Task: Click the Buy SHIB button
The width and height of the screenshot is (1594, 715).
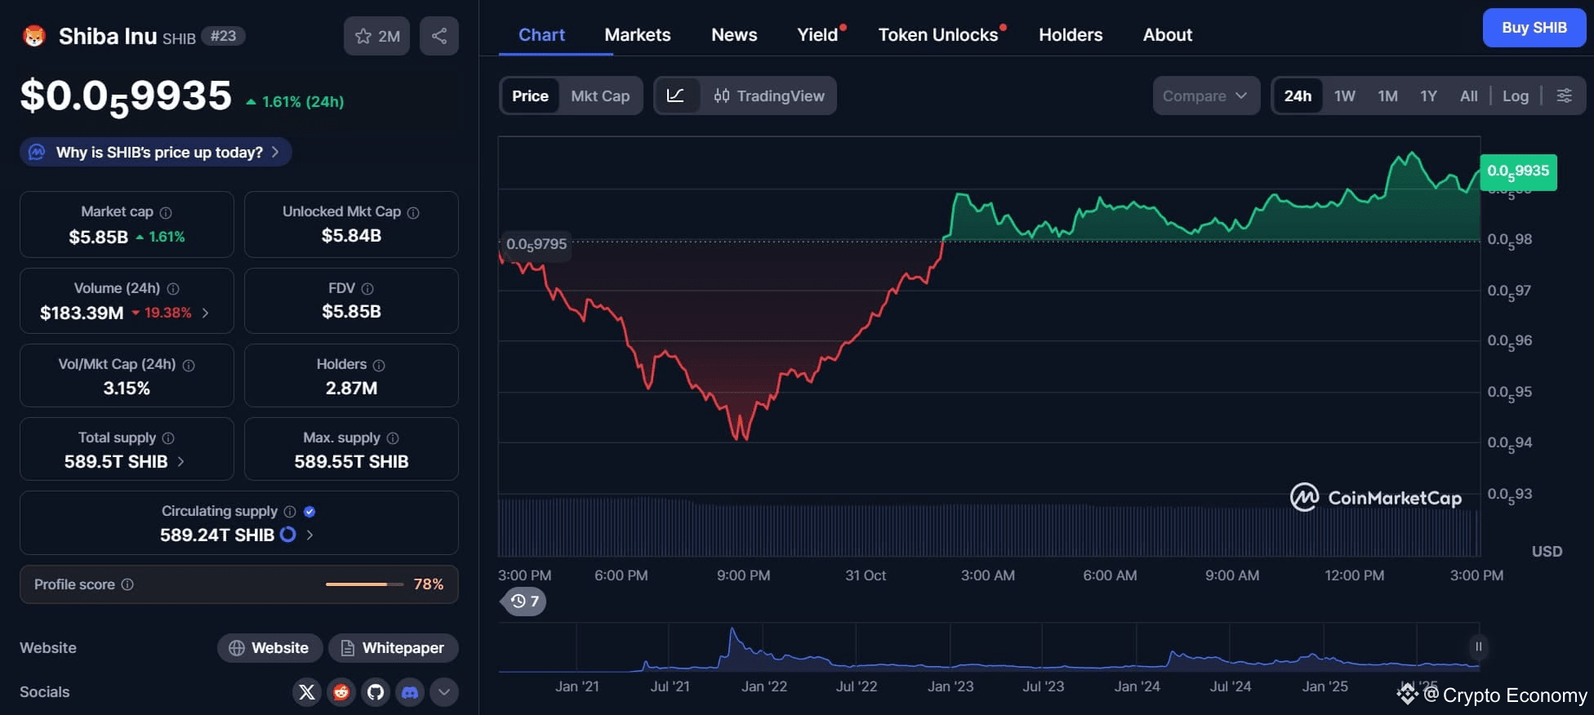Action: click(x=1534, y=28)
